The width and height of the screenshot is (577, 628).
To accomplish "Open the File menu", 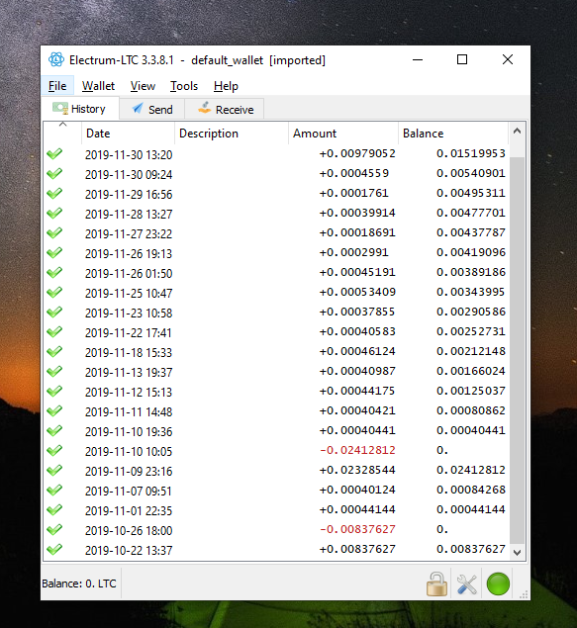I will coord(57,86).
